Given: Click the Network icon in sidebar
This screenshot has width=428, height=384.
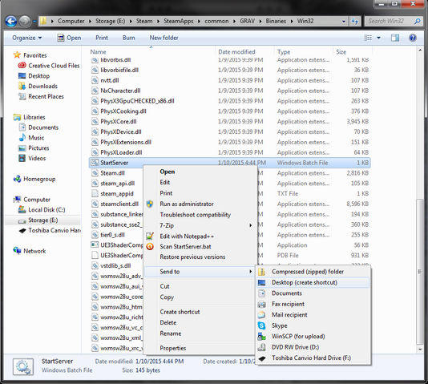Looking at the screenshot, I should coord(17,251).
